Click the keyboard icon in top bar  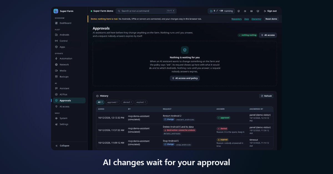pos(251,11)
